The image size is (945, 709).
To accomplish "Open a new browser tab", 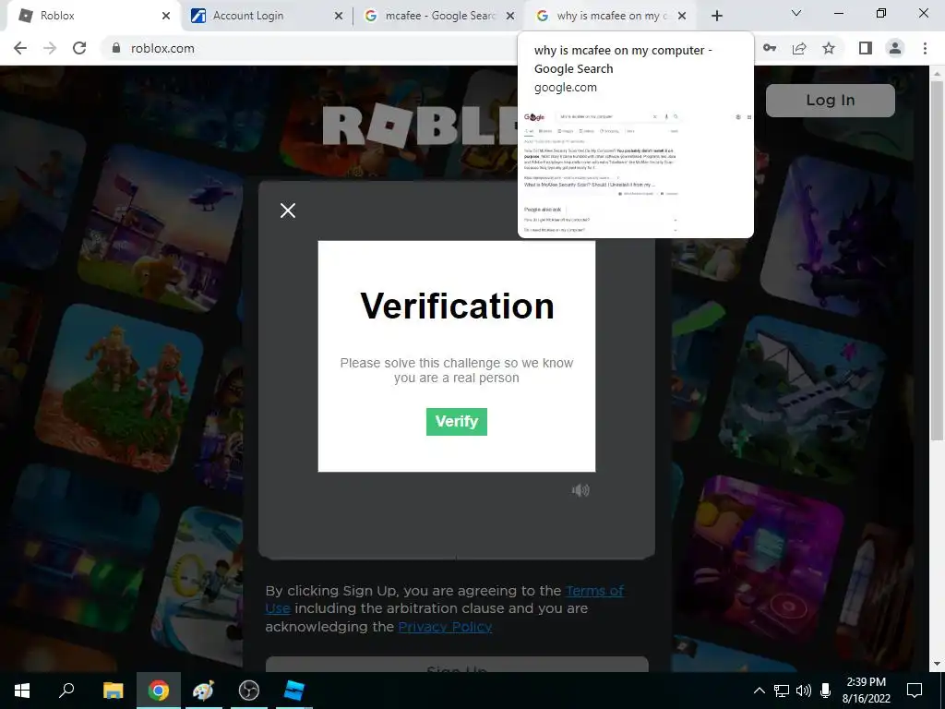I will (716, 16).
